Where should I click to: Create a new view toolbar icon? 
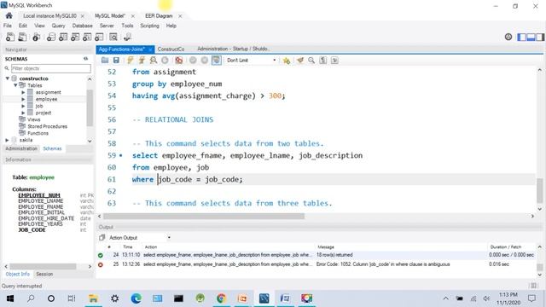pos(75,37)
